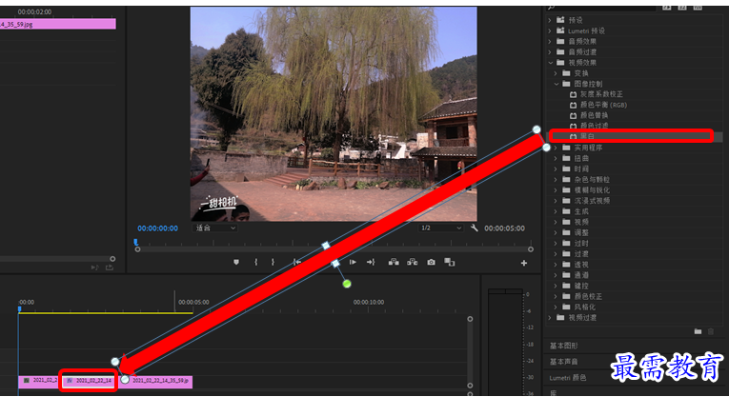729x397 pixels.
Task: Expand the 实用程序 folder
Action: [x=556, y=148]
